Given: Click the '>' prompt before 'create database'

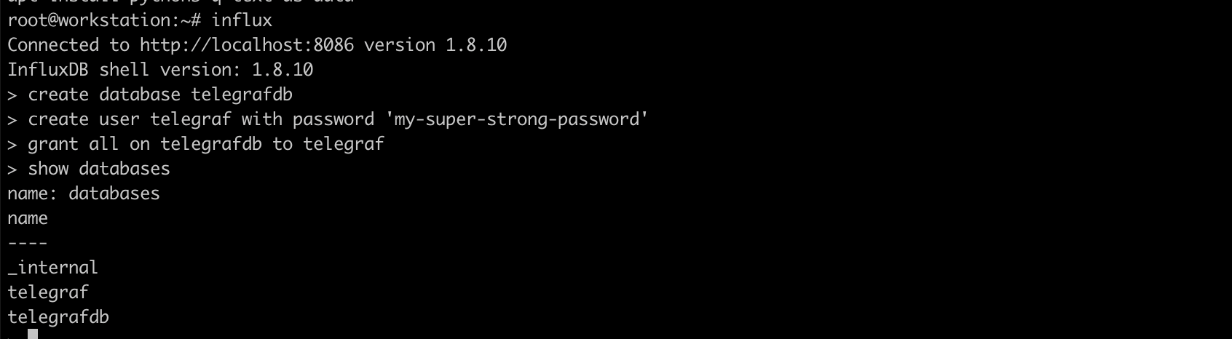Looking at the screenshot, I should [x=12, y=95].
